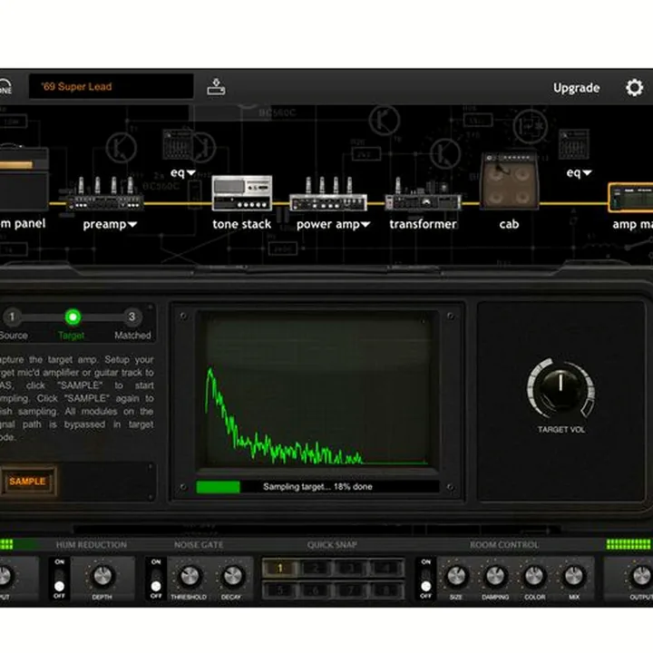Image resolution: width=653 pixels, height=653 pixels.
Task: Click the EQ icon after cab
Action: [x=574, y=144]
